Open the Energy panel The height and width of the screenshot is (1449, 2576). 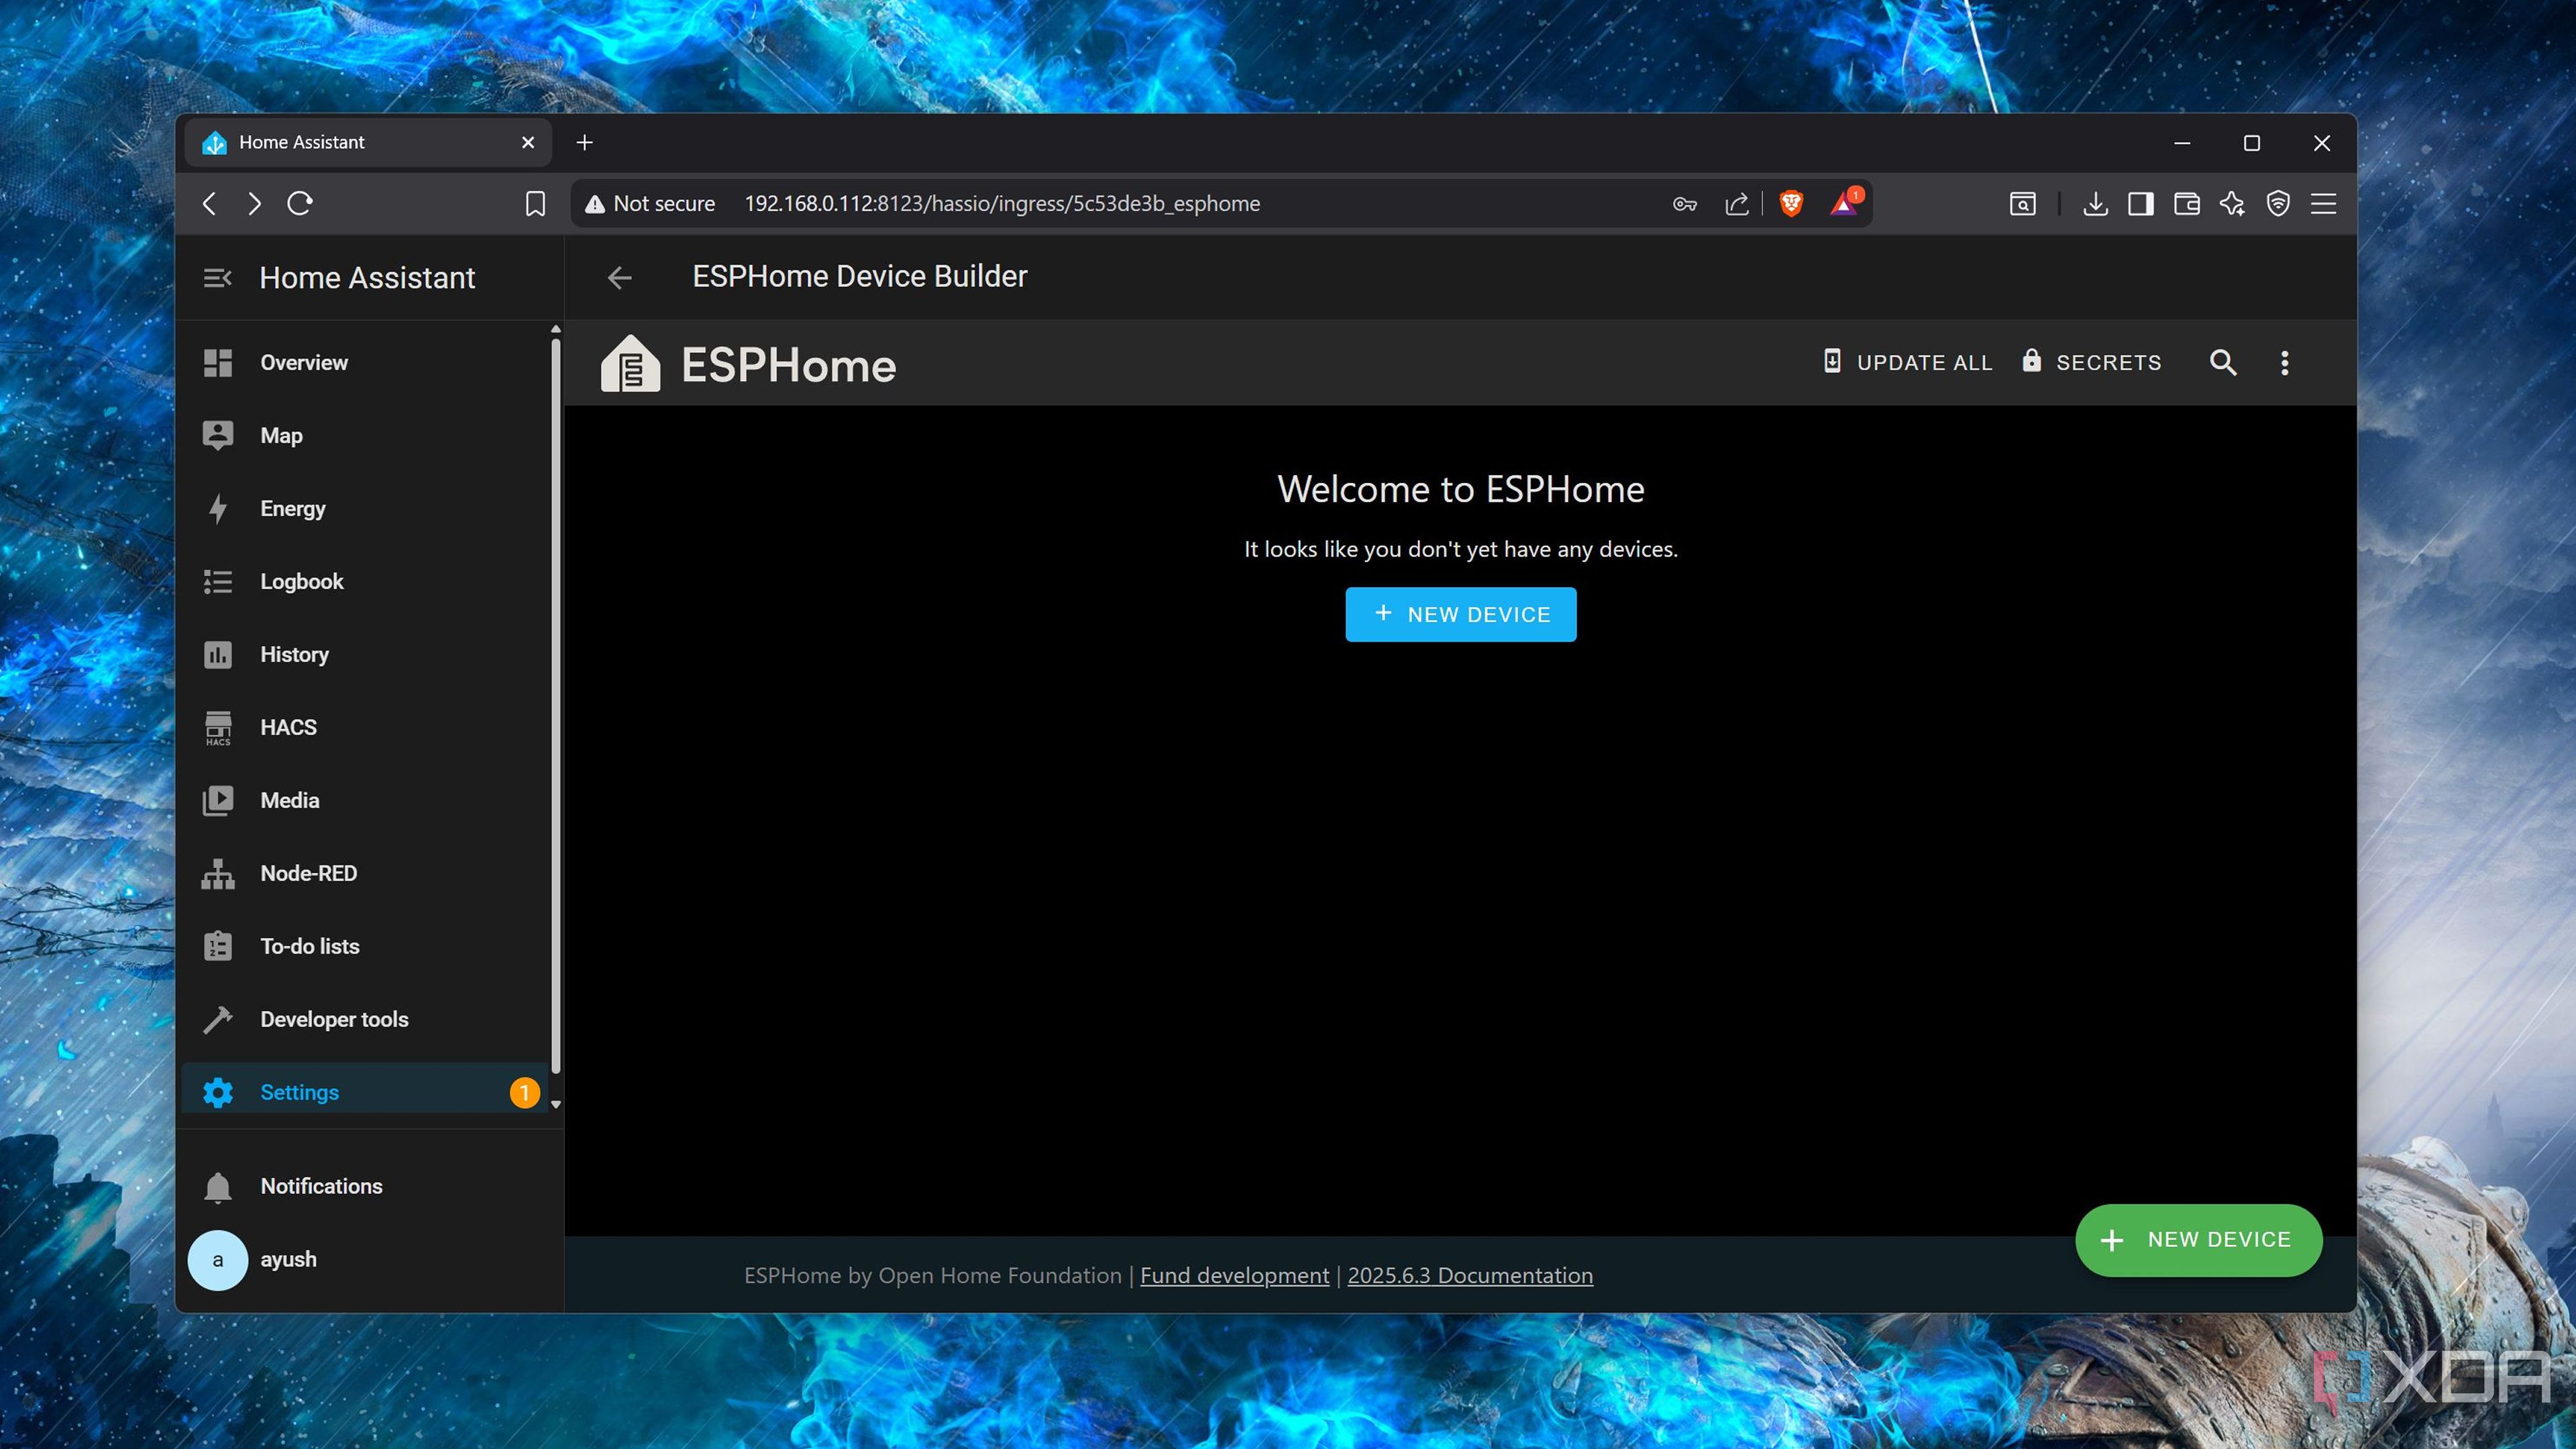tap(365, 509)
